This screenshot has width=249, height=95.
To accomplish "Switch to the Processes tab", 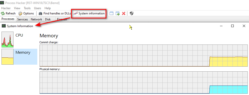I will point(8,19).
